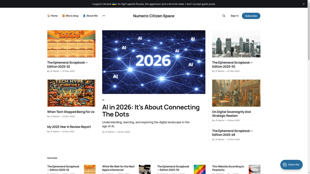
Task: Open the search magnifier icon
Action: click(x=224, y=16)
